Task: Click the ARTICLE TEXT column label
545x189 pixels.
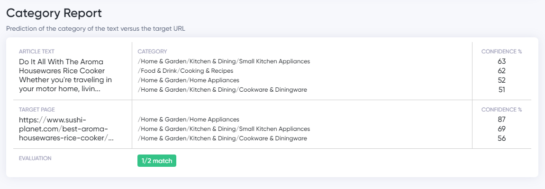Action: click(36, 52)
